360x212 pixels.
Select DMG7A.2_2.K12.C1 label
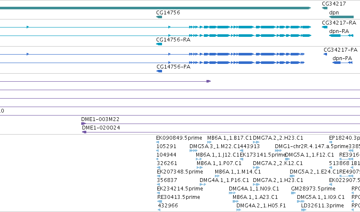pos(278,163)
